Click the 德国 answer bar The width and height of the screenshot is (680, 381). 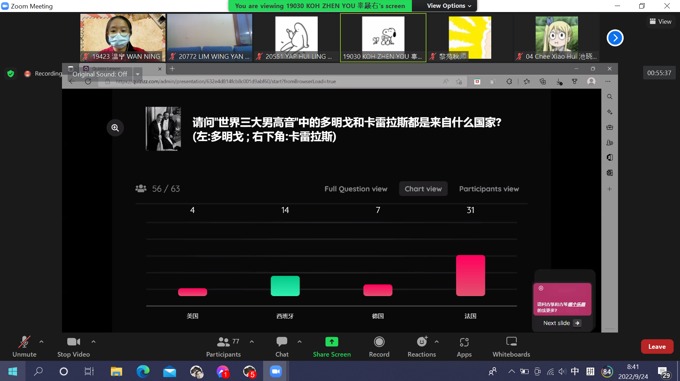378,290
